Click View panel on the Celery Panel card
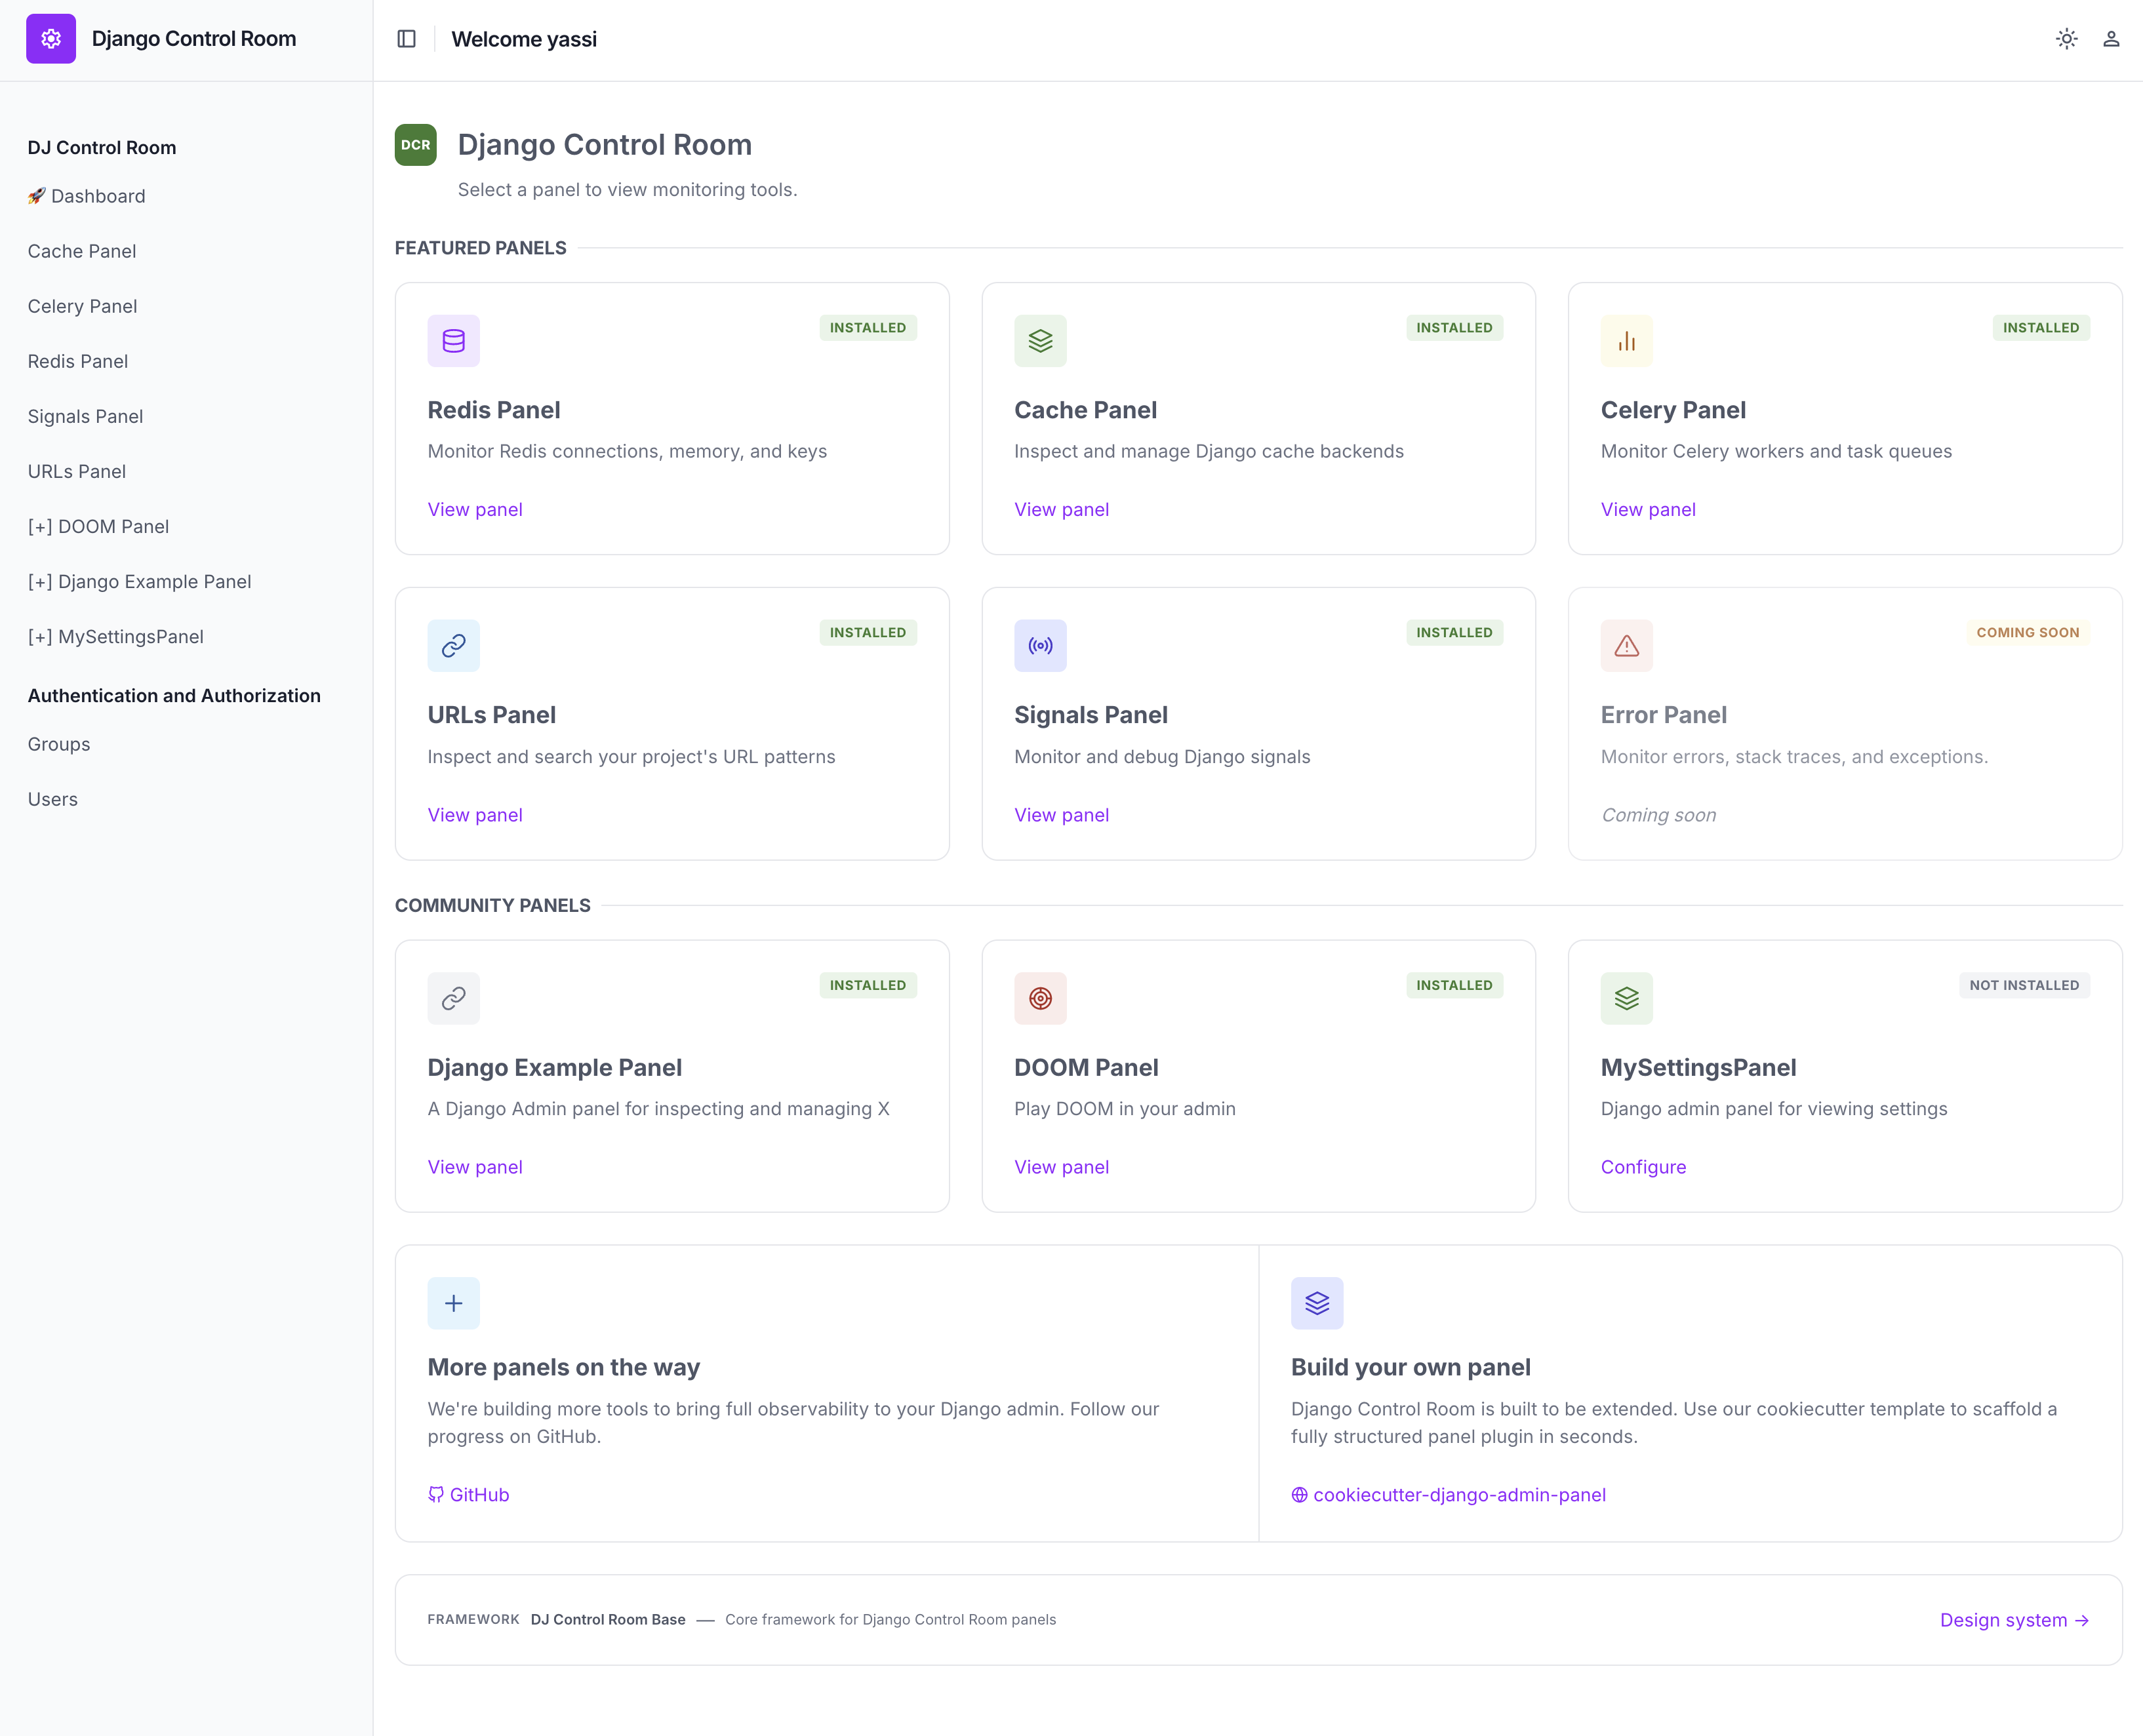 pyautogui.click(x=1648, y=510)
